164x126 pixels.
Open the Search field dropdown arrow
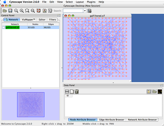[85, 11]
